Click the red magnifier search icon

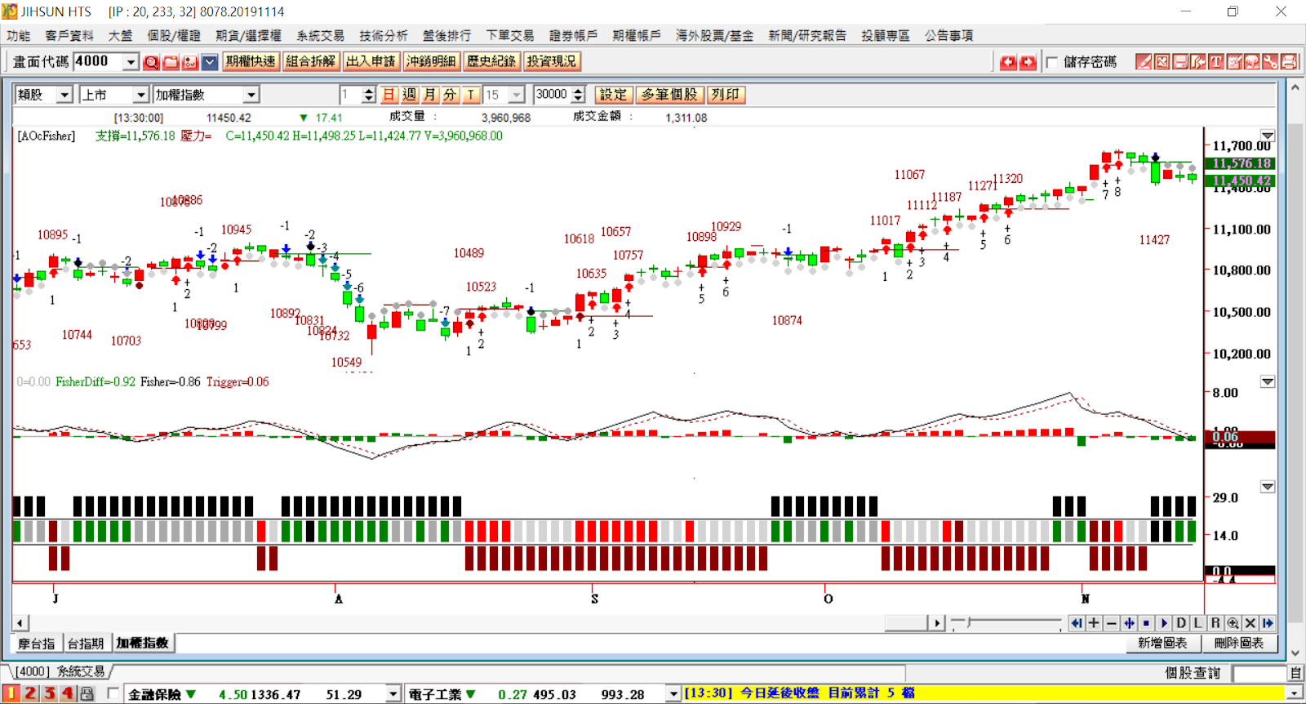click(x=151, y=62)
